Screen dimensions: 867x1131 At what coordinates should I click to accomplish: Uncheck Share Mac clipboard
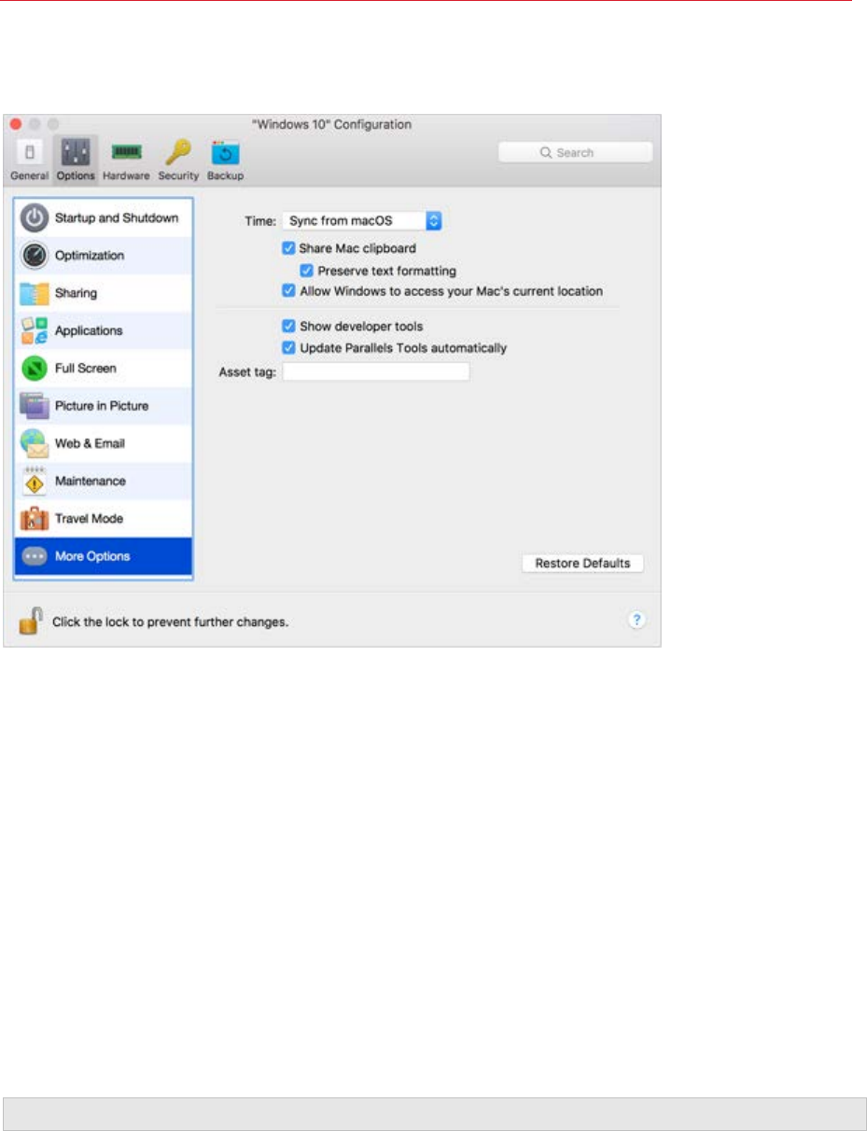click(x=288, y=248)
